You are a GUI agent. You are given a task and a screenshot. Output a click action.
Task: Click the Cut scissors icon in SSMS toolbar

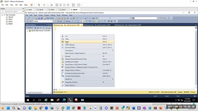click(x=68, y=18)
